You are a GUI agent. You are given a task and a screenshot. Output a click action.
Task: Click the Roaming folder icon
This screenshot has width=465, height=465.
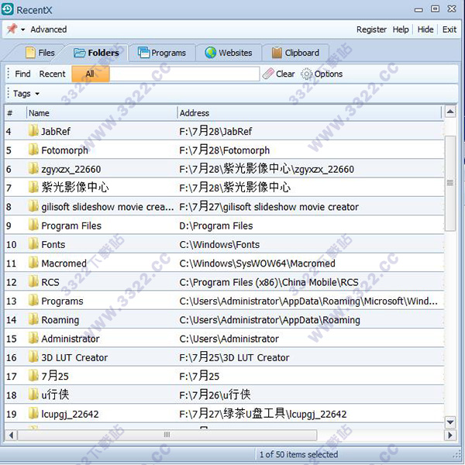[x=33, y=319]
